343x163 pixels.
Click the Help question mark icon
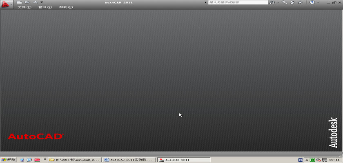pos(312,2)
